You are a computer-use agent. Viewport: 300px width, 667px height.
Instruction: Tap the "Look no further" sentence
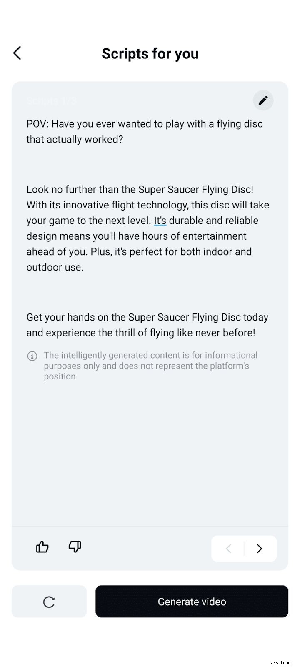click(140, 189)
